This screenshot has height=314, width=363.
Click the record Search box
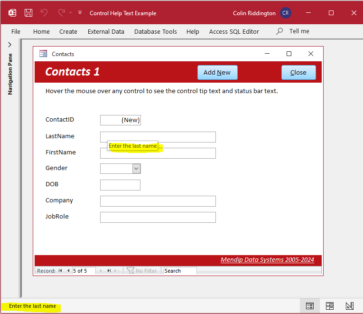[x=180, y=271]
